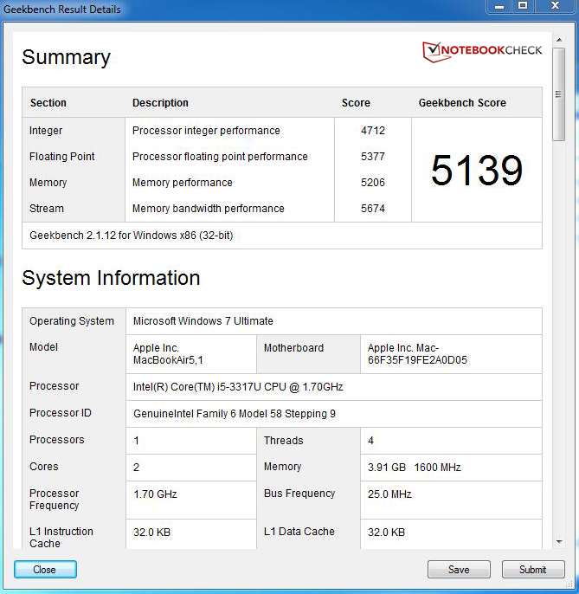579x594 pixels.
Task: Click the Summary heading
Action: tap(66, 57)
